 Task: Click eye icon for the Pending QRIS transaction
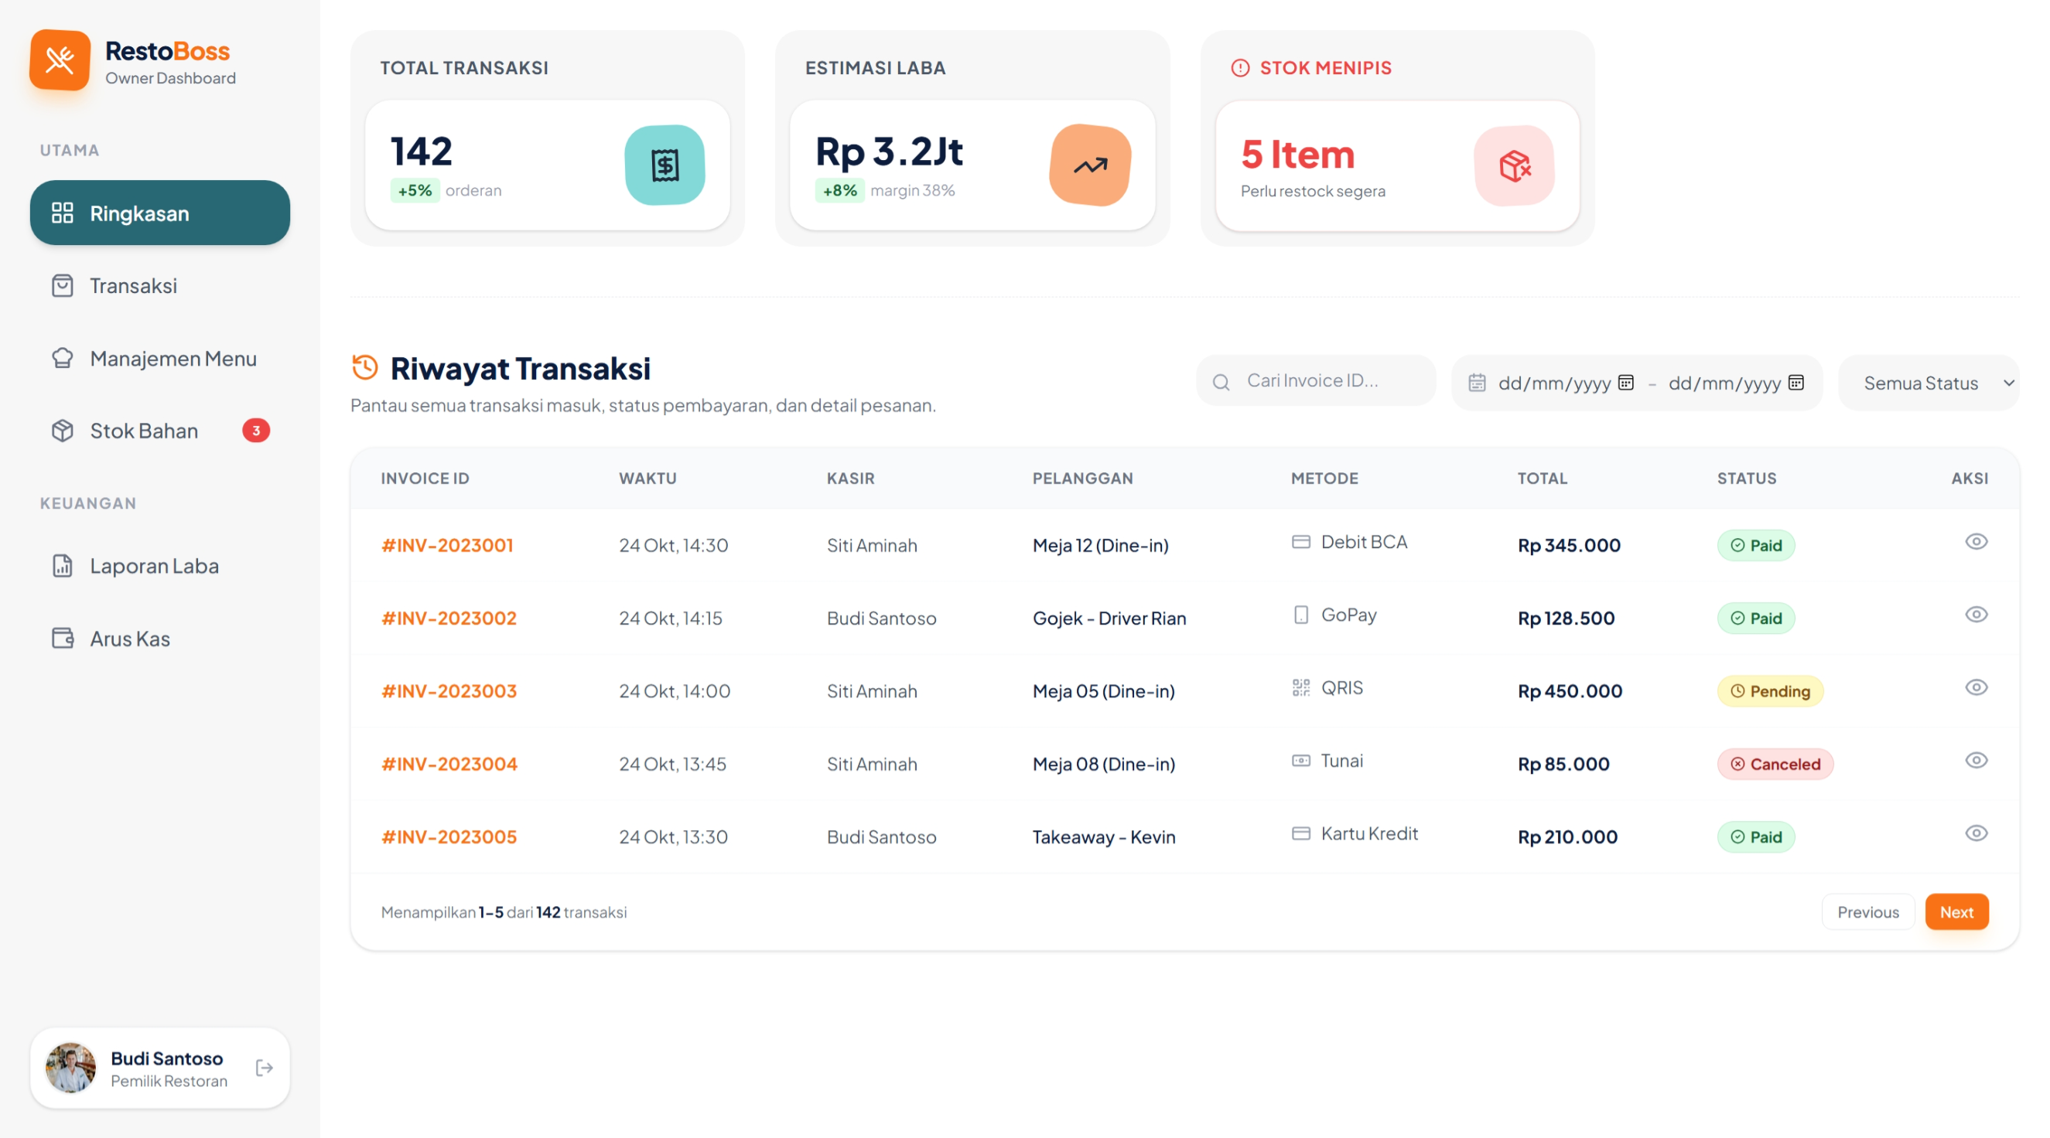(x=1976, y=687)
